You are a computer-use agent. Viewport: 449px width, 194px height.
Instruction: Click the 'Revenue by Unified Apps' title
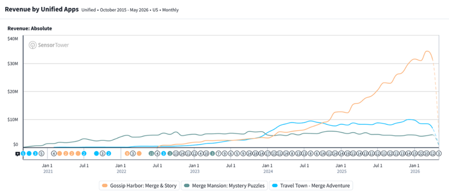pyautogui.click(x=42, y=9)
